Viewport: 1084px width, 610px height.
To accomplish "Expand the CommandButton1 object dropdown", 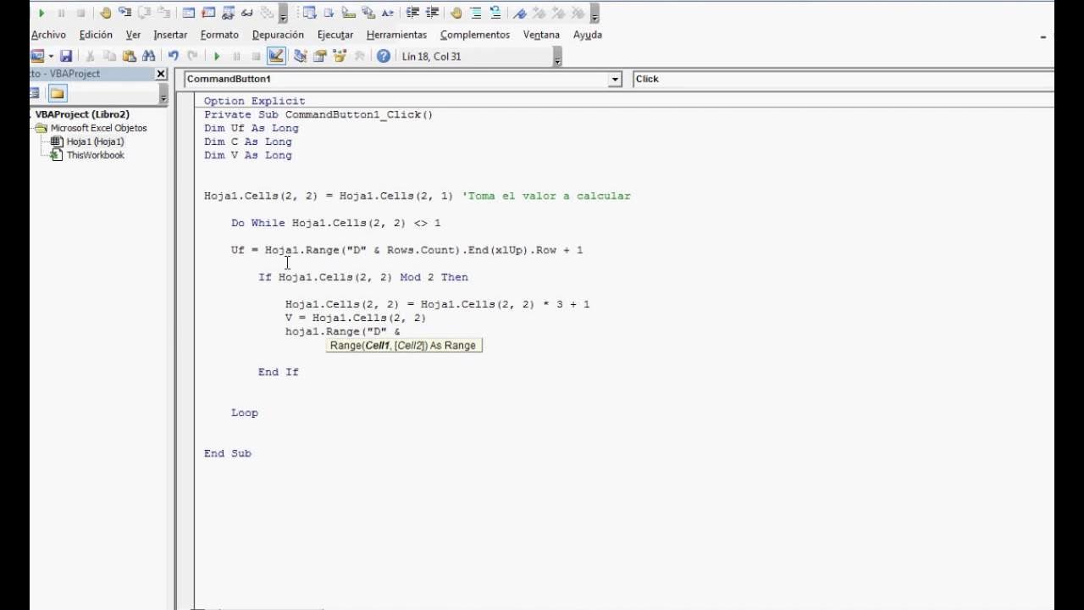I will [615, 79].
